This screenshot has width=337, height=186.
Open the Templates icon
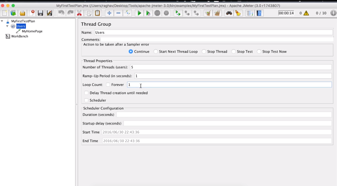click(13, 13)
